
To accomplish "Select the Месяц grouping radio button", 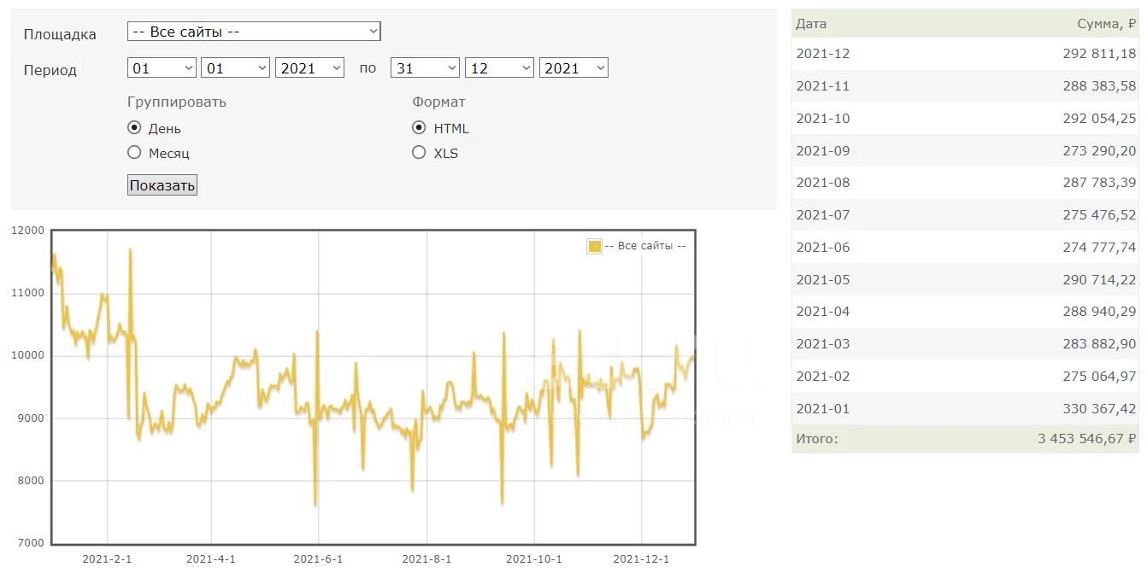I will tap(134, 153).
